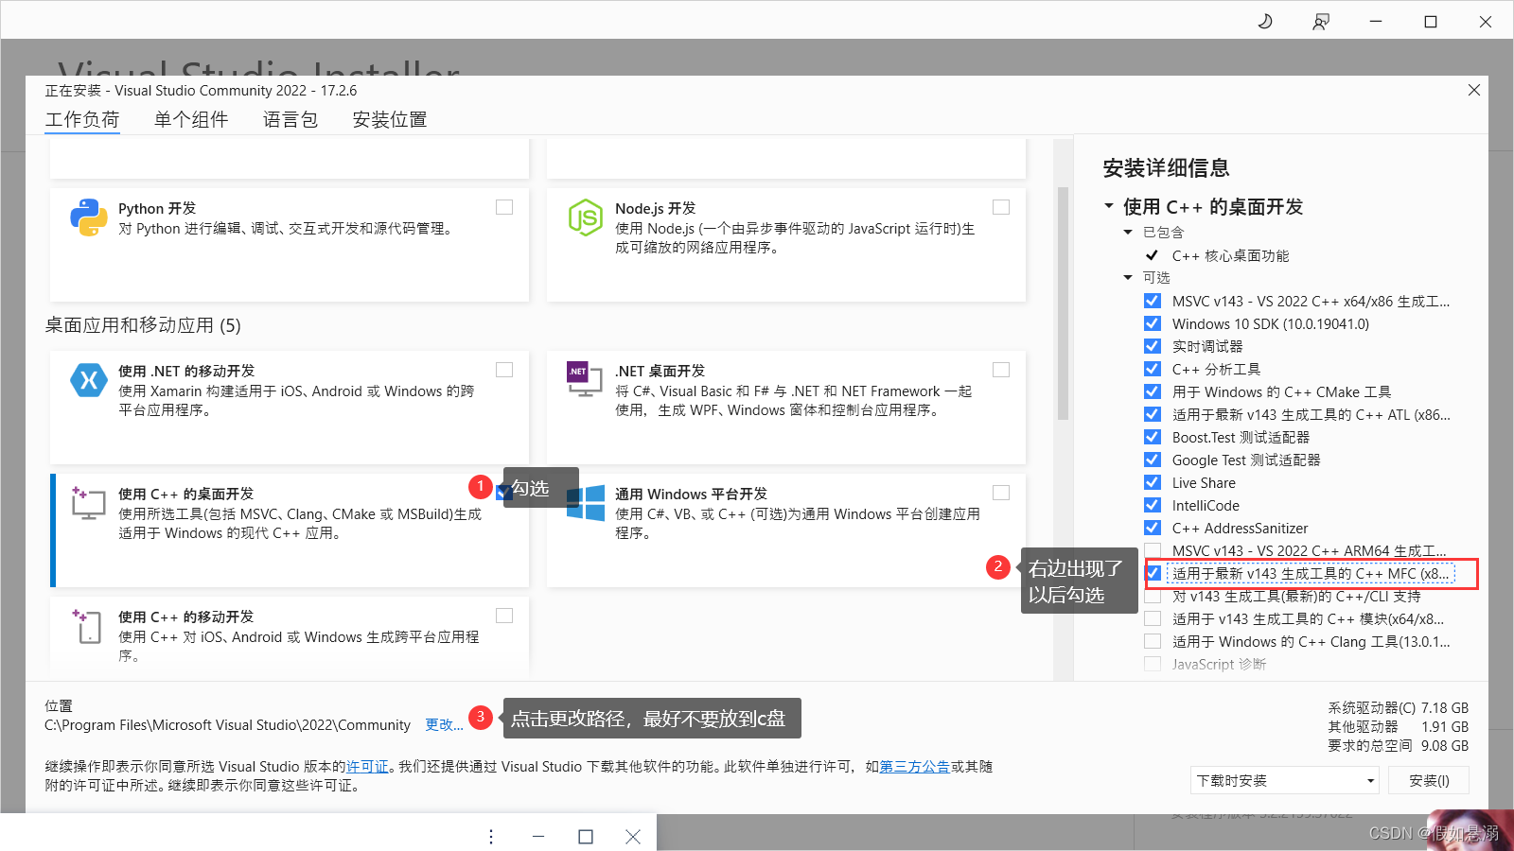Viewport: 1514px width, 851px height.
Task: Click the install path C:\Program Files text
Action: [x=228, y=725]
